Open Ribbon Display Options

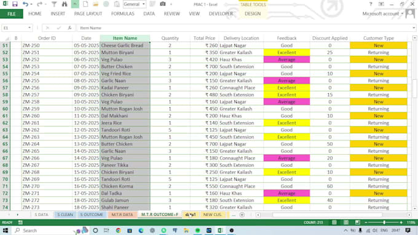[x=381, y=4]
